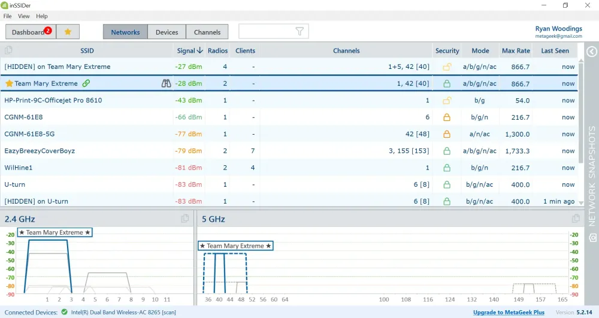Open the starred favorites view button
Viewport: 599px width, 318px height.
click(68, 32)
